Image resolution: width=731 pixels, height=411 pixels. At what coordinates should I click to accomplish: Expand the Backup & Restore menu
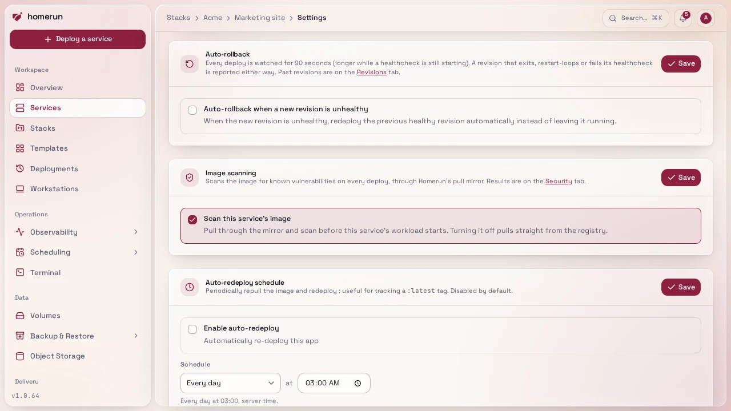point(78,336)
